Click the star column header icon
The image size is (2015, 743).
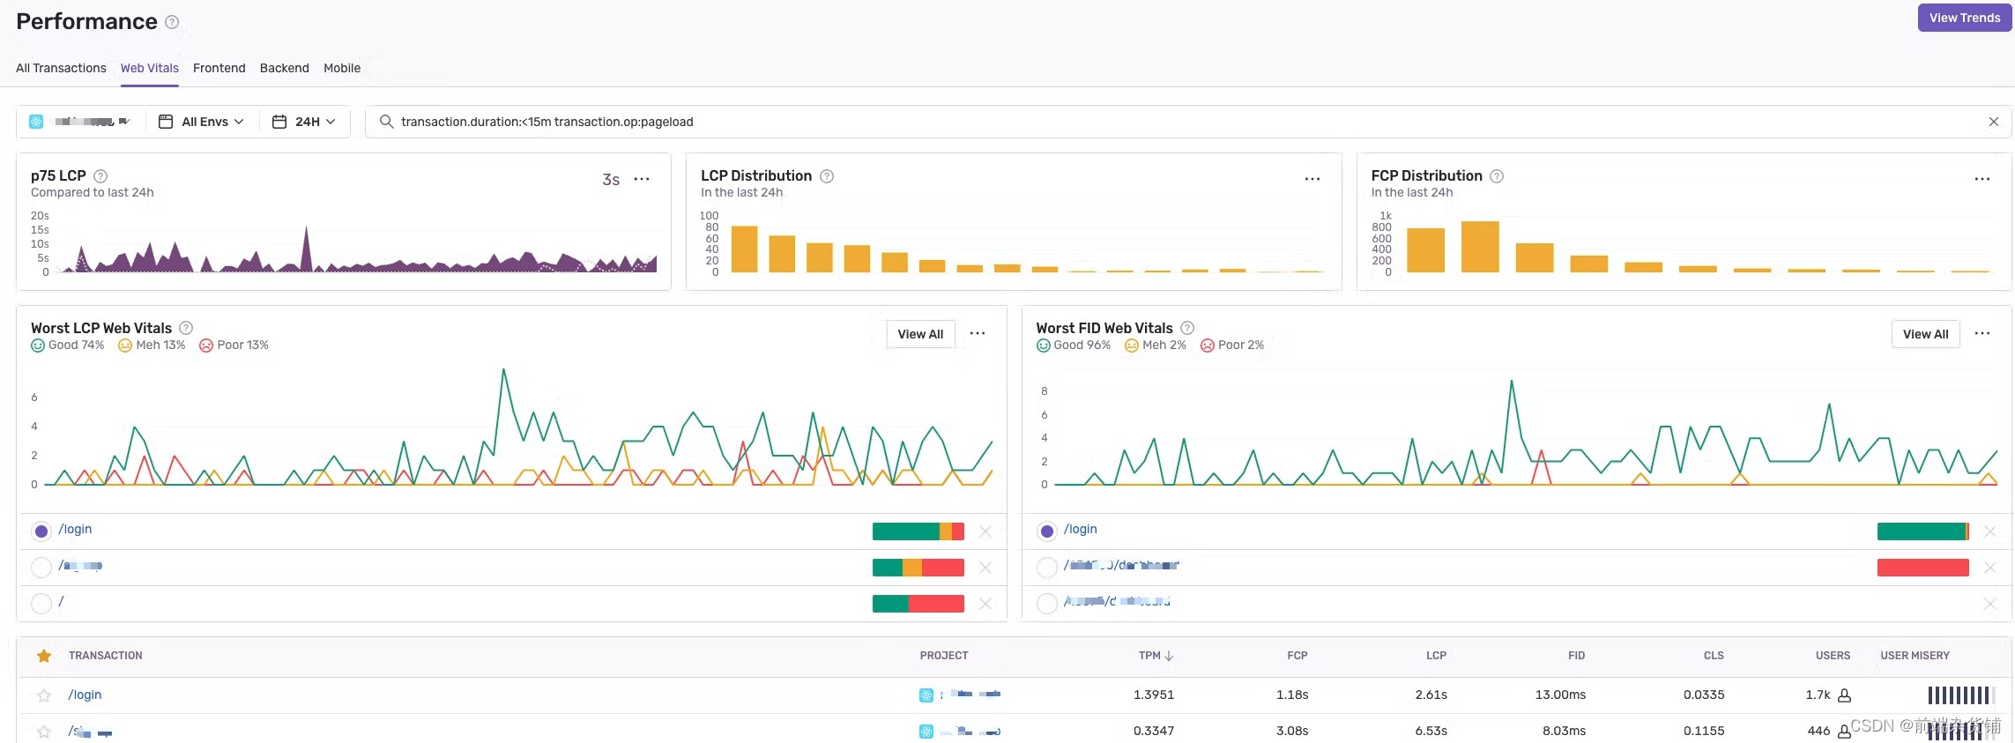44,656
